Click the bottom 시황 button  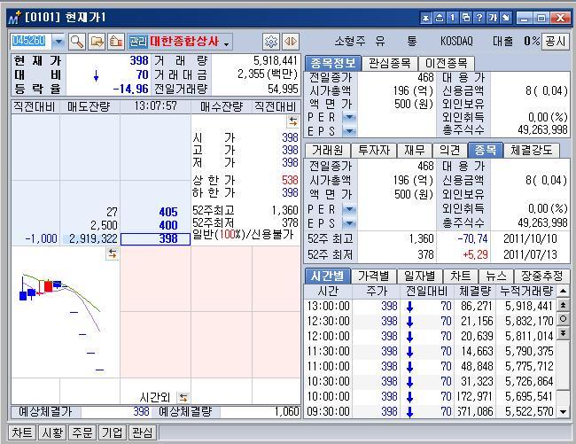tap(52, 432)
